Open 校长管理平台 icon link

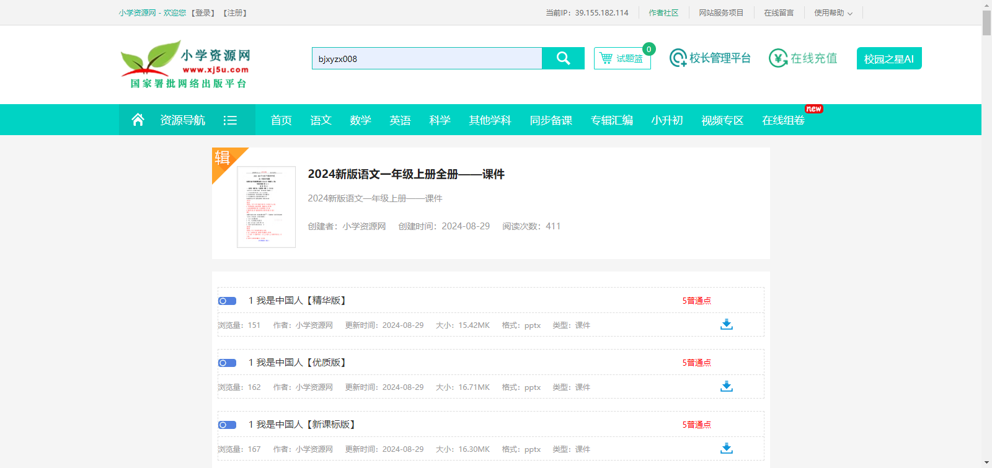[x=710, y=58]
